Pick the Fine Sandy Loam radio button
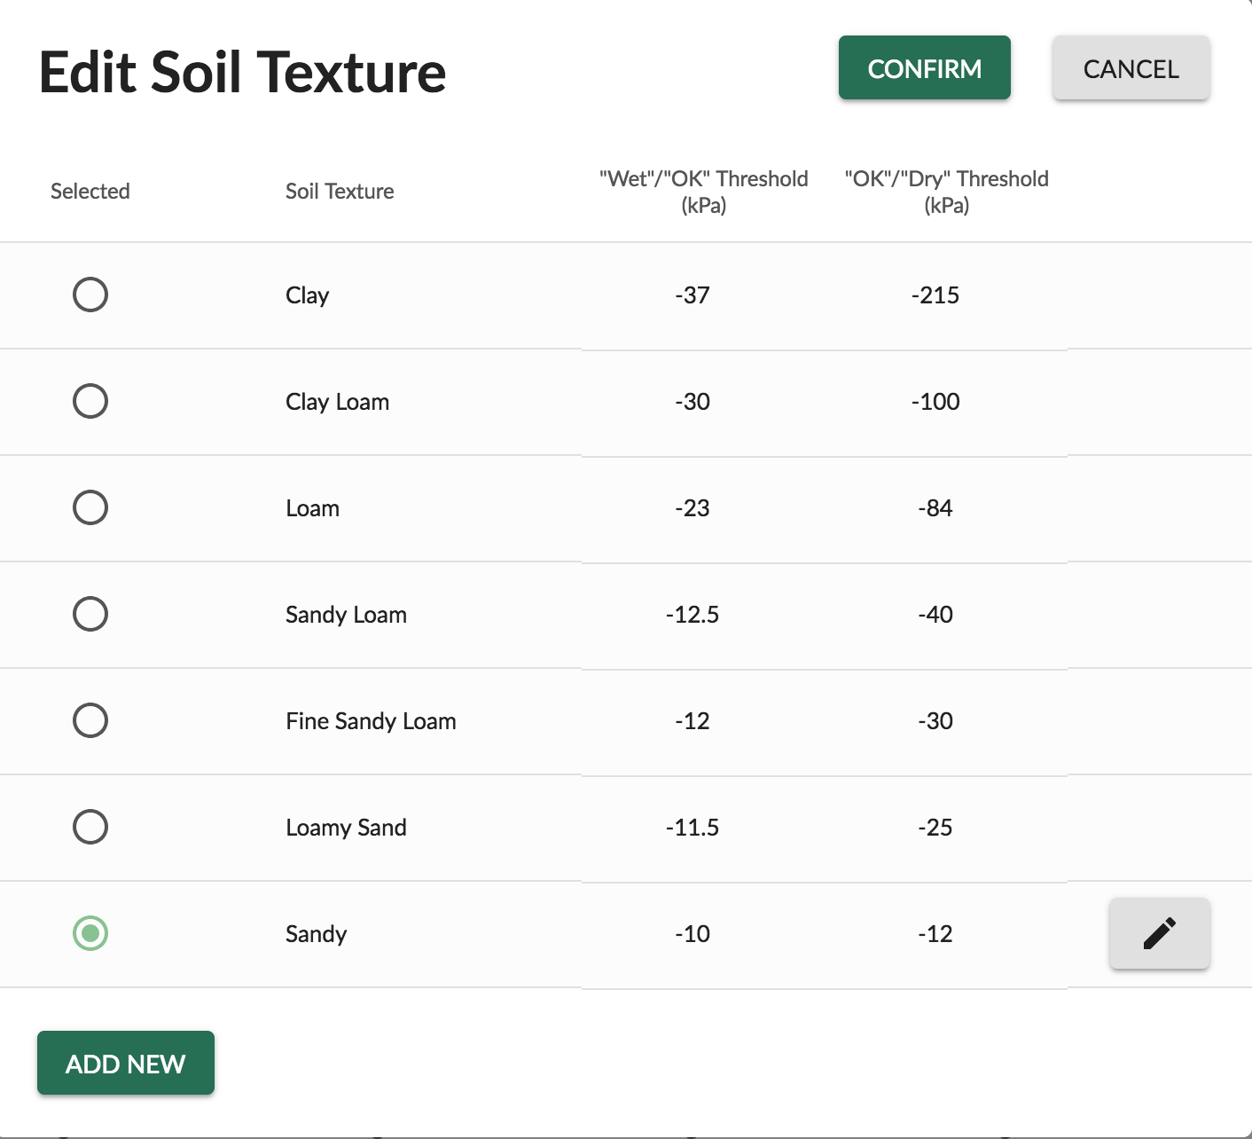The image size is (1252, 1139). point(90,720)
